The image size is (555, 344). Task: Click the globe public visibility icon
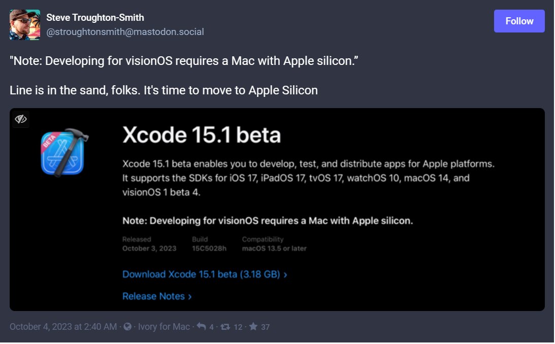click(x=127, y=327)
